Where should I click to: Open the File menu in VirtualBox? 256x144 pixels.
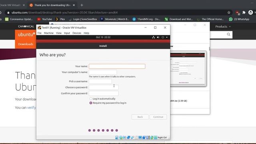(x=40, y=33)
